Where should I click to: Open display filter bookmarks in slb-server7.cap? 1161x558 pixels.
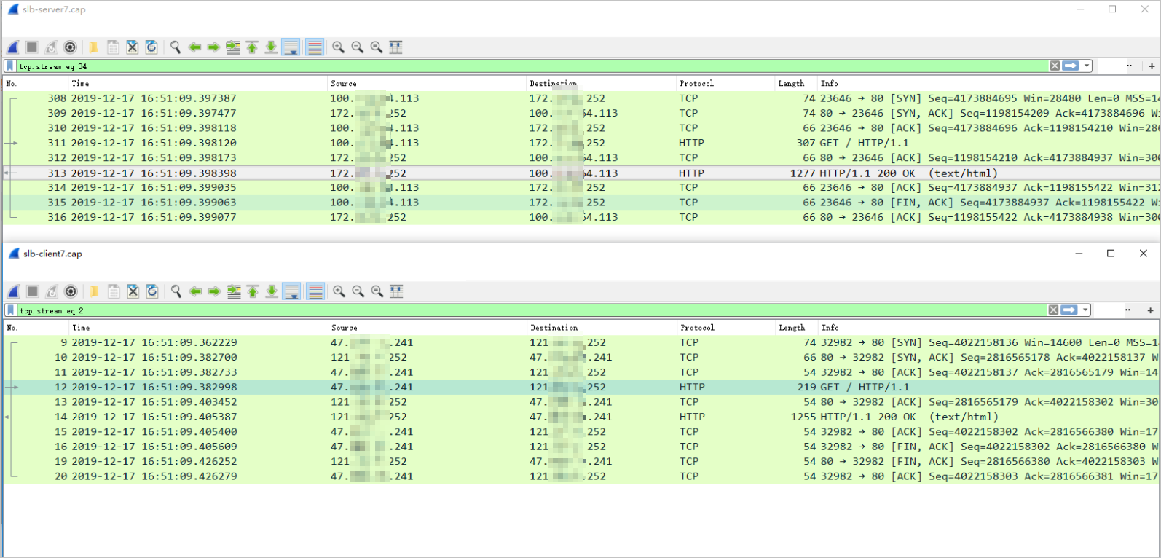click(9, 66)
